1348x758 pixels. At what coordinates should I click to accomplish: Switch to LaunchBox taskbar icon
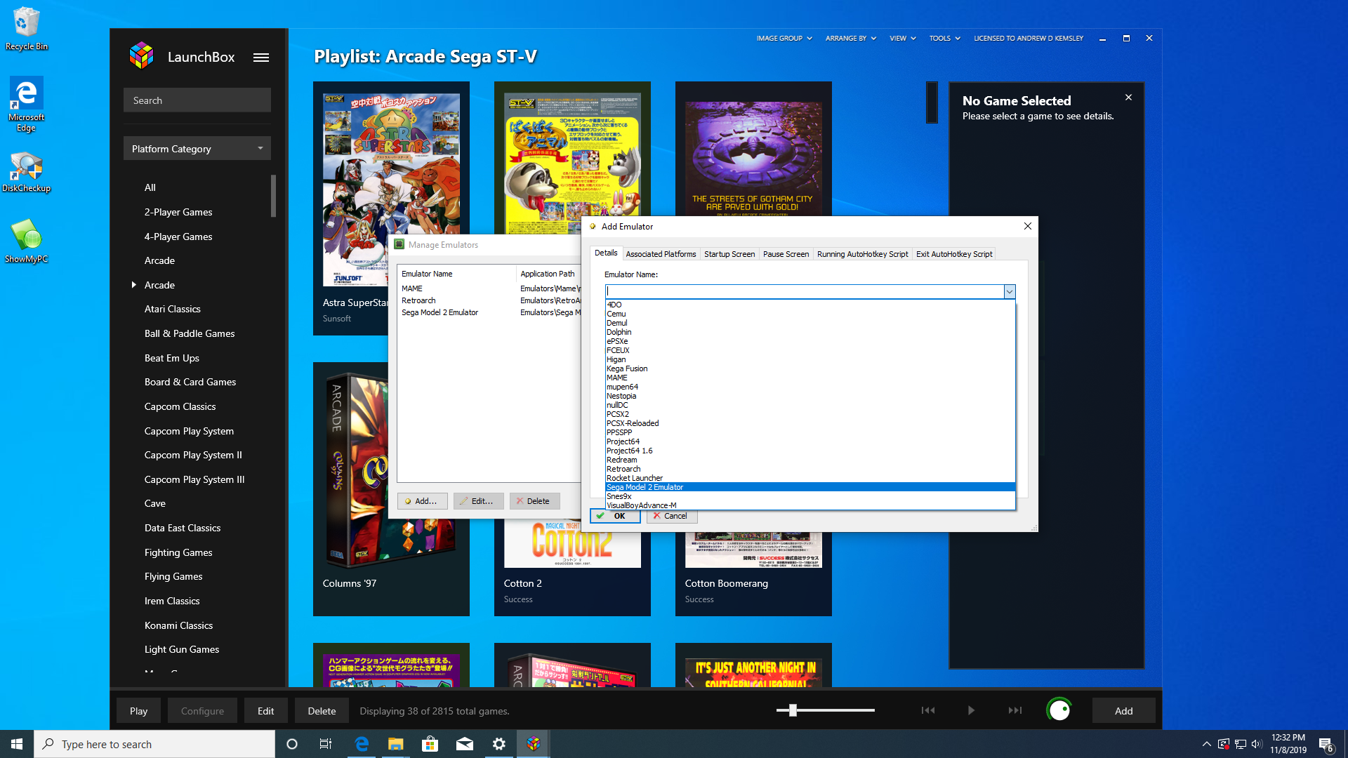point(534,744)
